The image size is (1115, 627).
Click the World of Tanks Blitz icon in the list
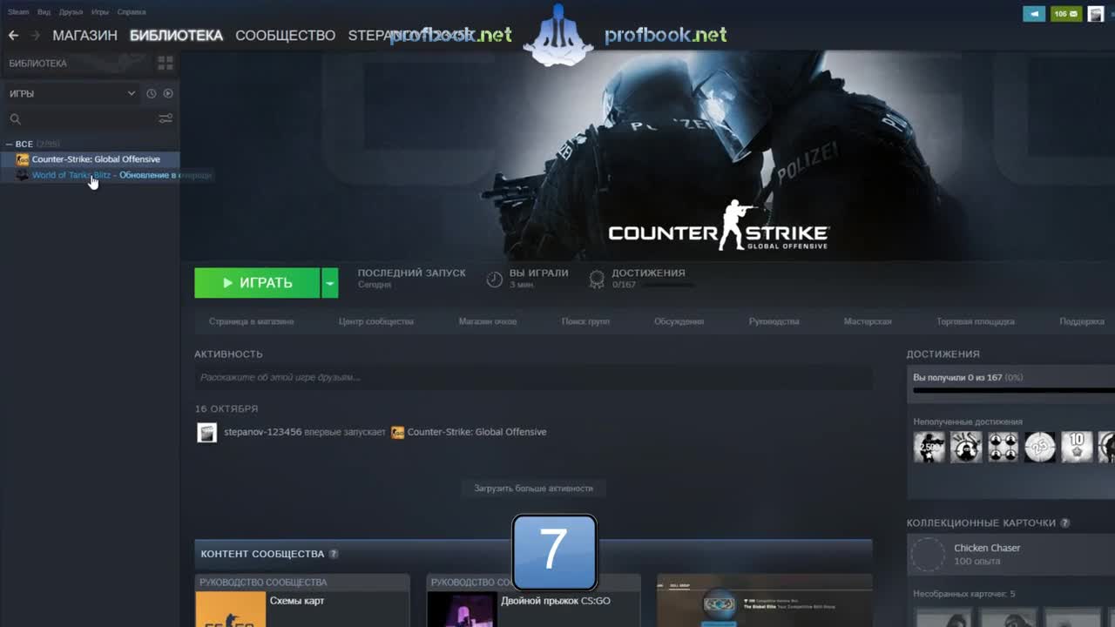(x=23, y=175)
